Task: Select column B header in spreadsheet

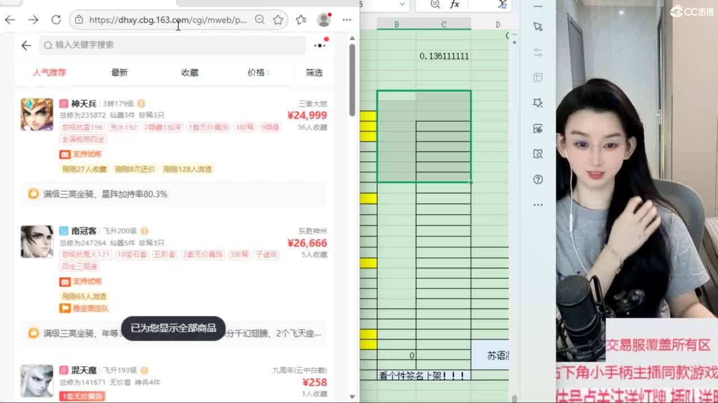Action: [397, 25]
